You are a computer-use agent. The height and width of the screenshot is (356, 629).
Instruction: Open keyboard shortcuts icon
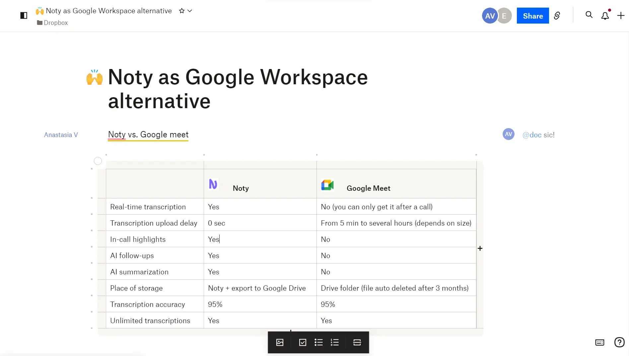600,342
